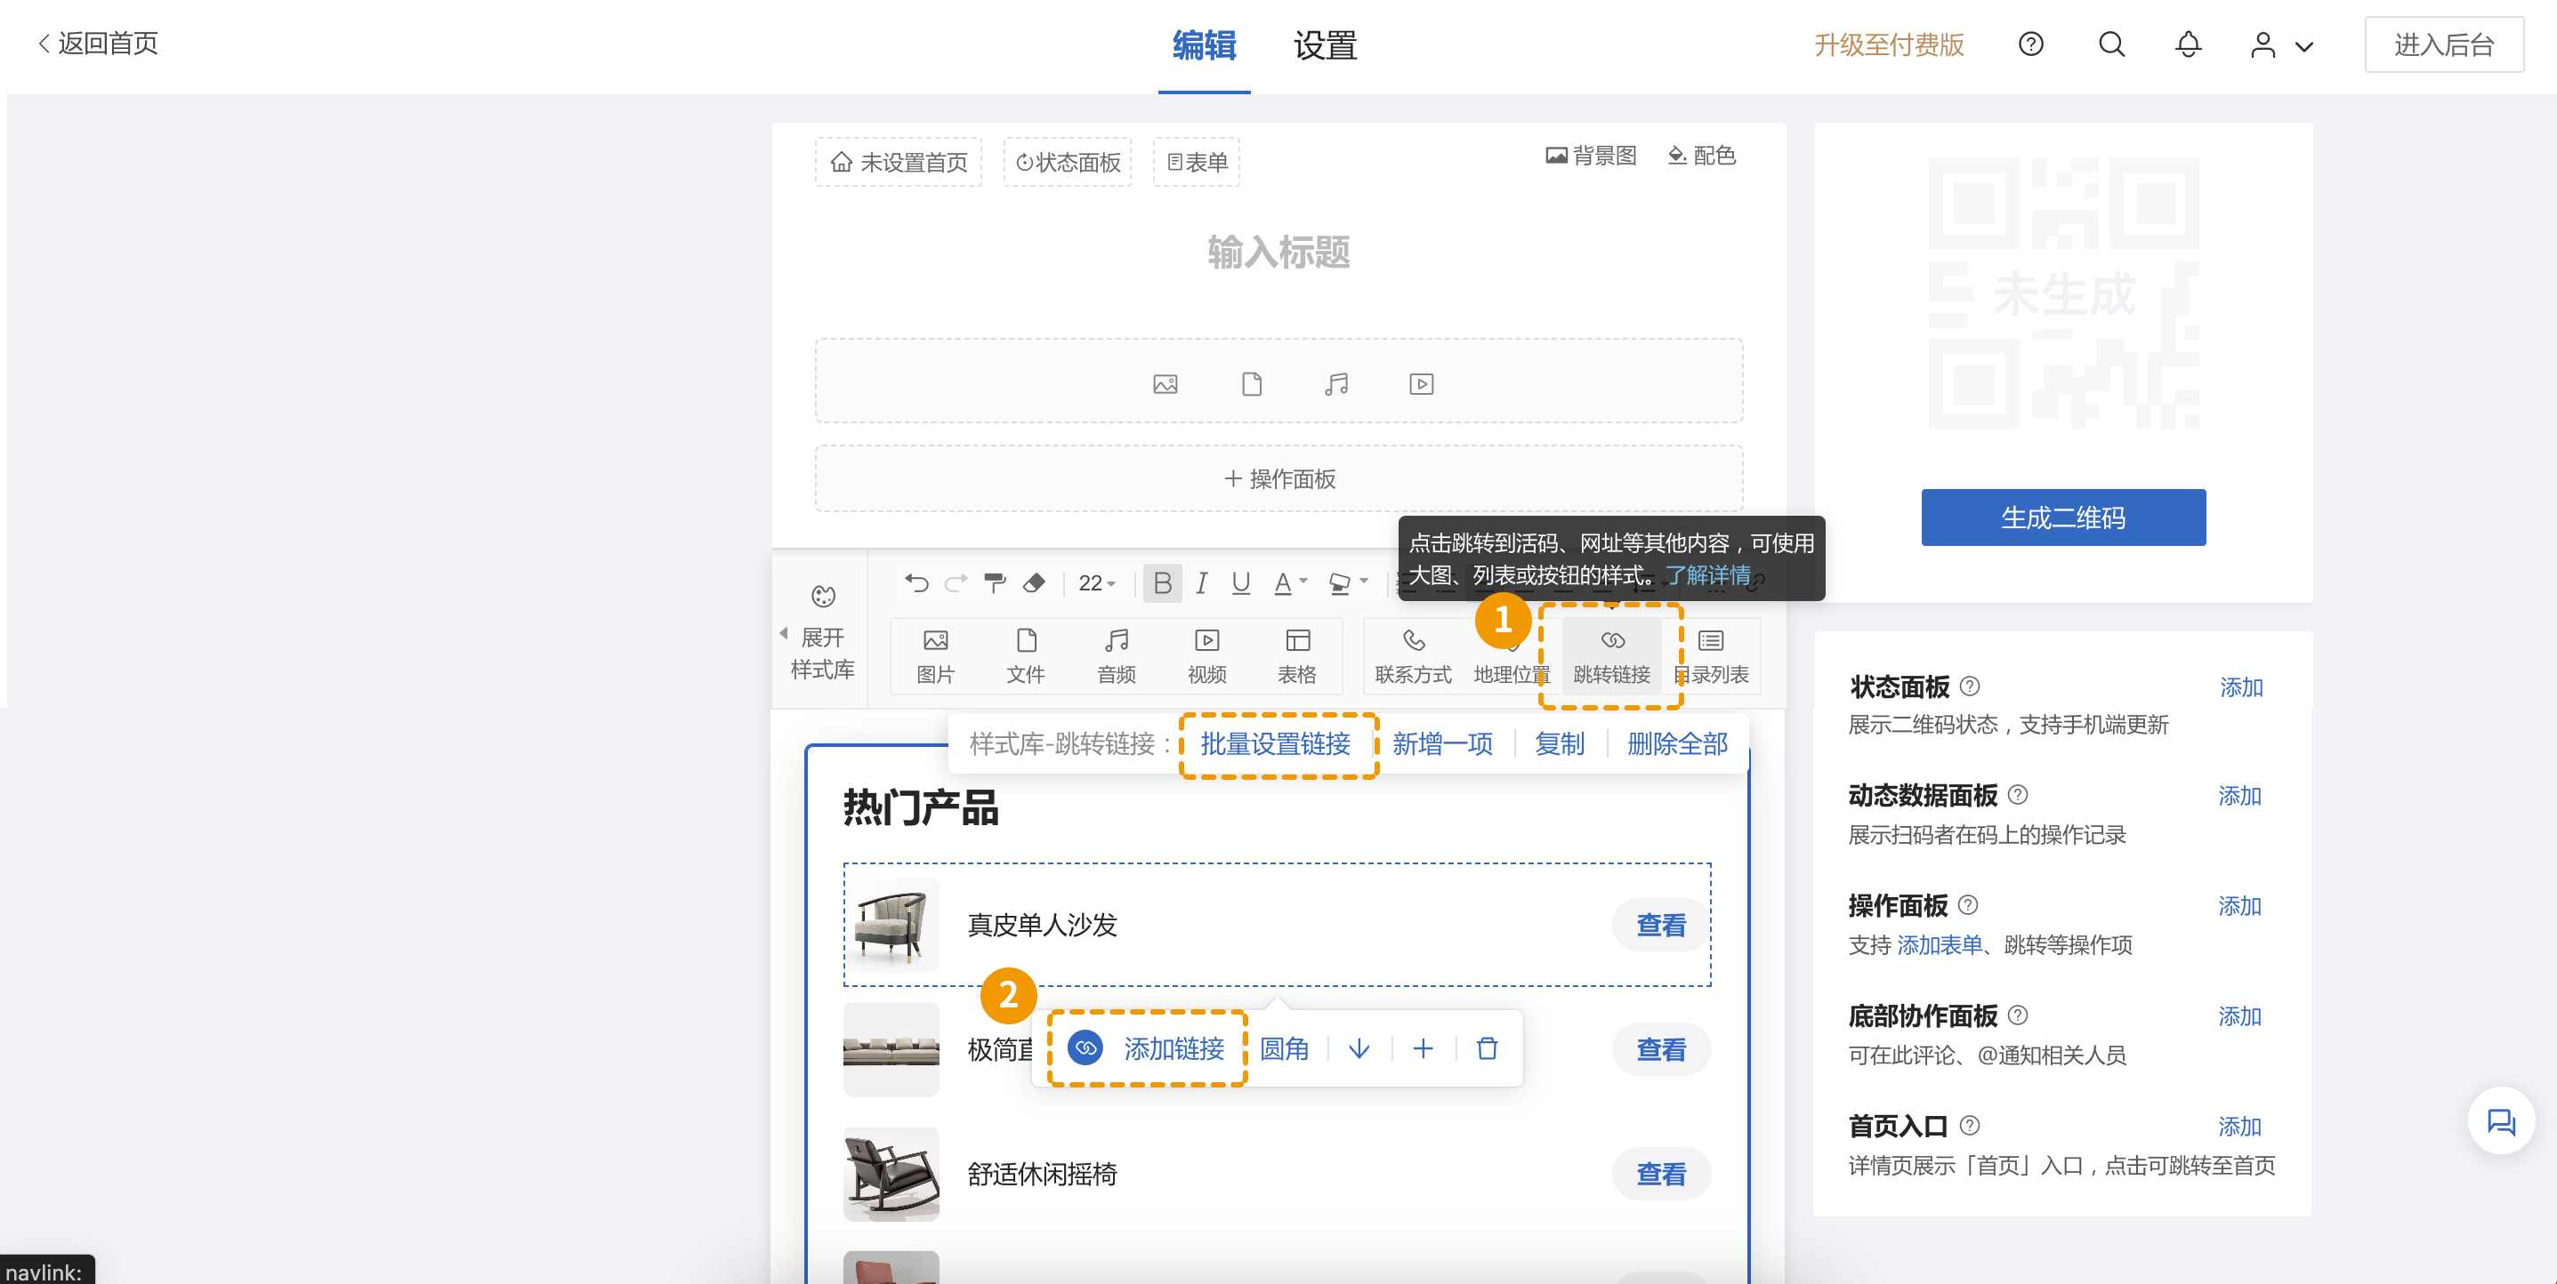Image resolution: width=2557 pixels, height=1284 pixels.
Task: Click 复制 in style bar
Action: (1560, 743)
